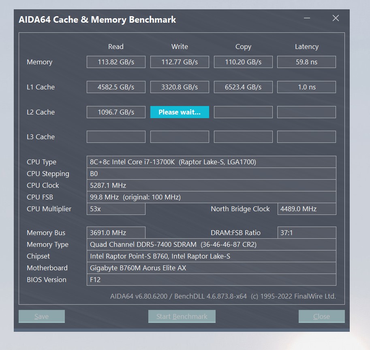Click the empty L2 Cache copy field
370x350 pixels.
(243, 112)
